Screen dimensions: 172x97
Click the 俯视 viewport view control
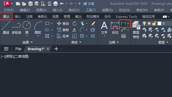tap(10, 57)
